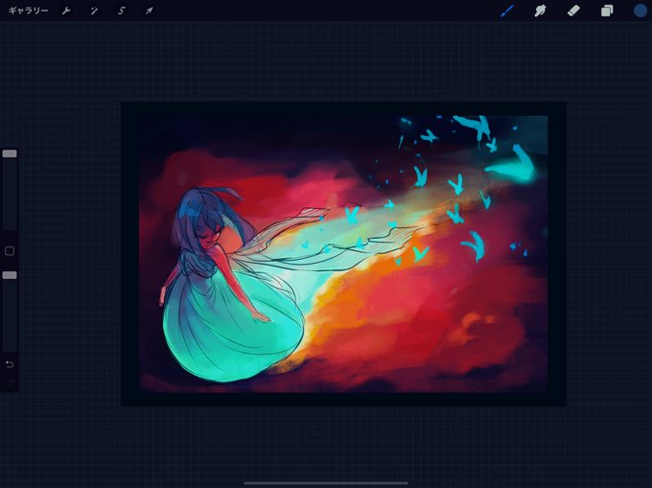This screenshot has height=488, width=652.
Task: Tap the square modify button in sidebar
Action: (10, 251)
